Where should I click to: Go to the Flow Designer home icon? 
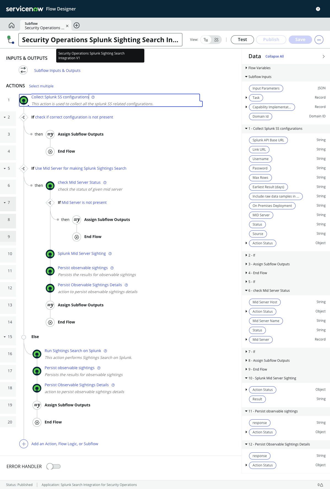[12, 25]
